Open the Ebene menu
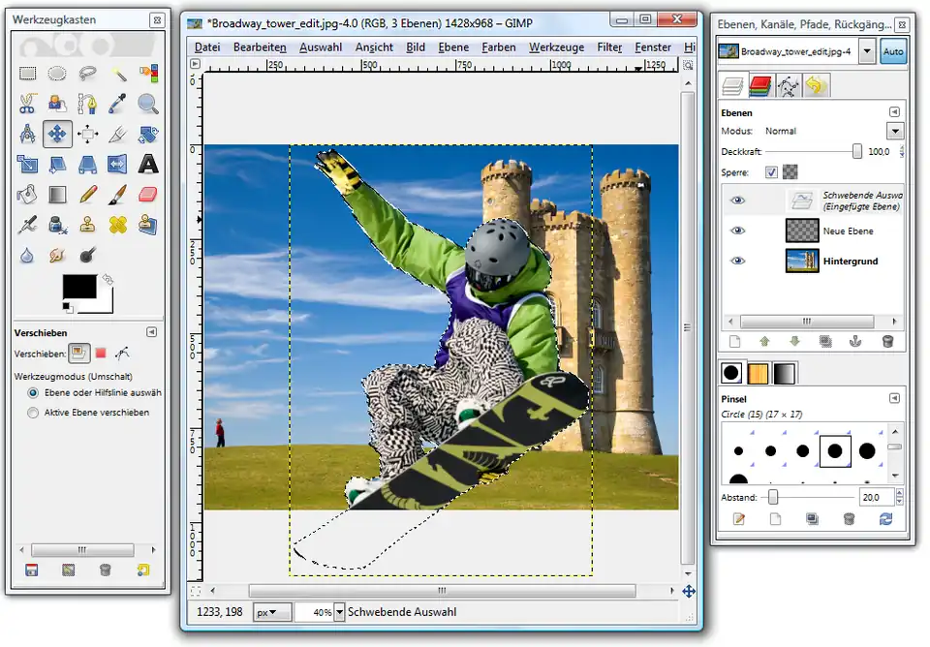930x647 pixels. [x=452, y=46]
